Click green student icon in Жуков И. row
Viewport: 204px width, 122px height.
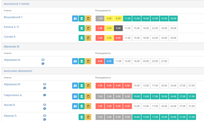[82, 106]
